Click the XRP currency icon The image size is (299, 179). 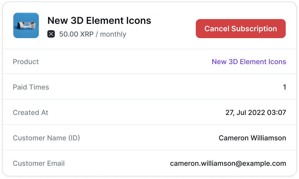pos(51,34)
